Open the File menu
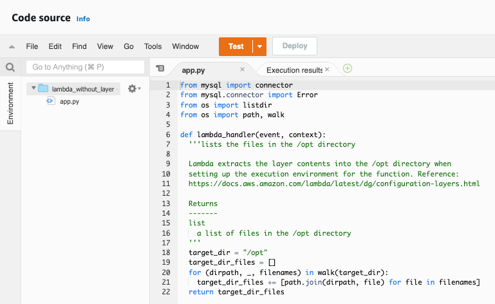Viewport: 495px width, 304px height. tap(32, 46)
